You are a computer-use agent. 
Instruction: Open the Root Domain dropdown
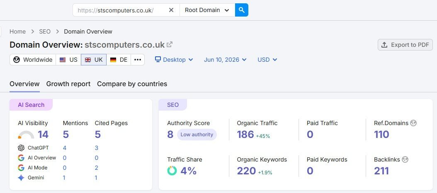[x=207, y=10]
